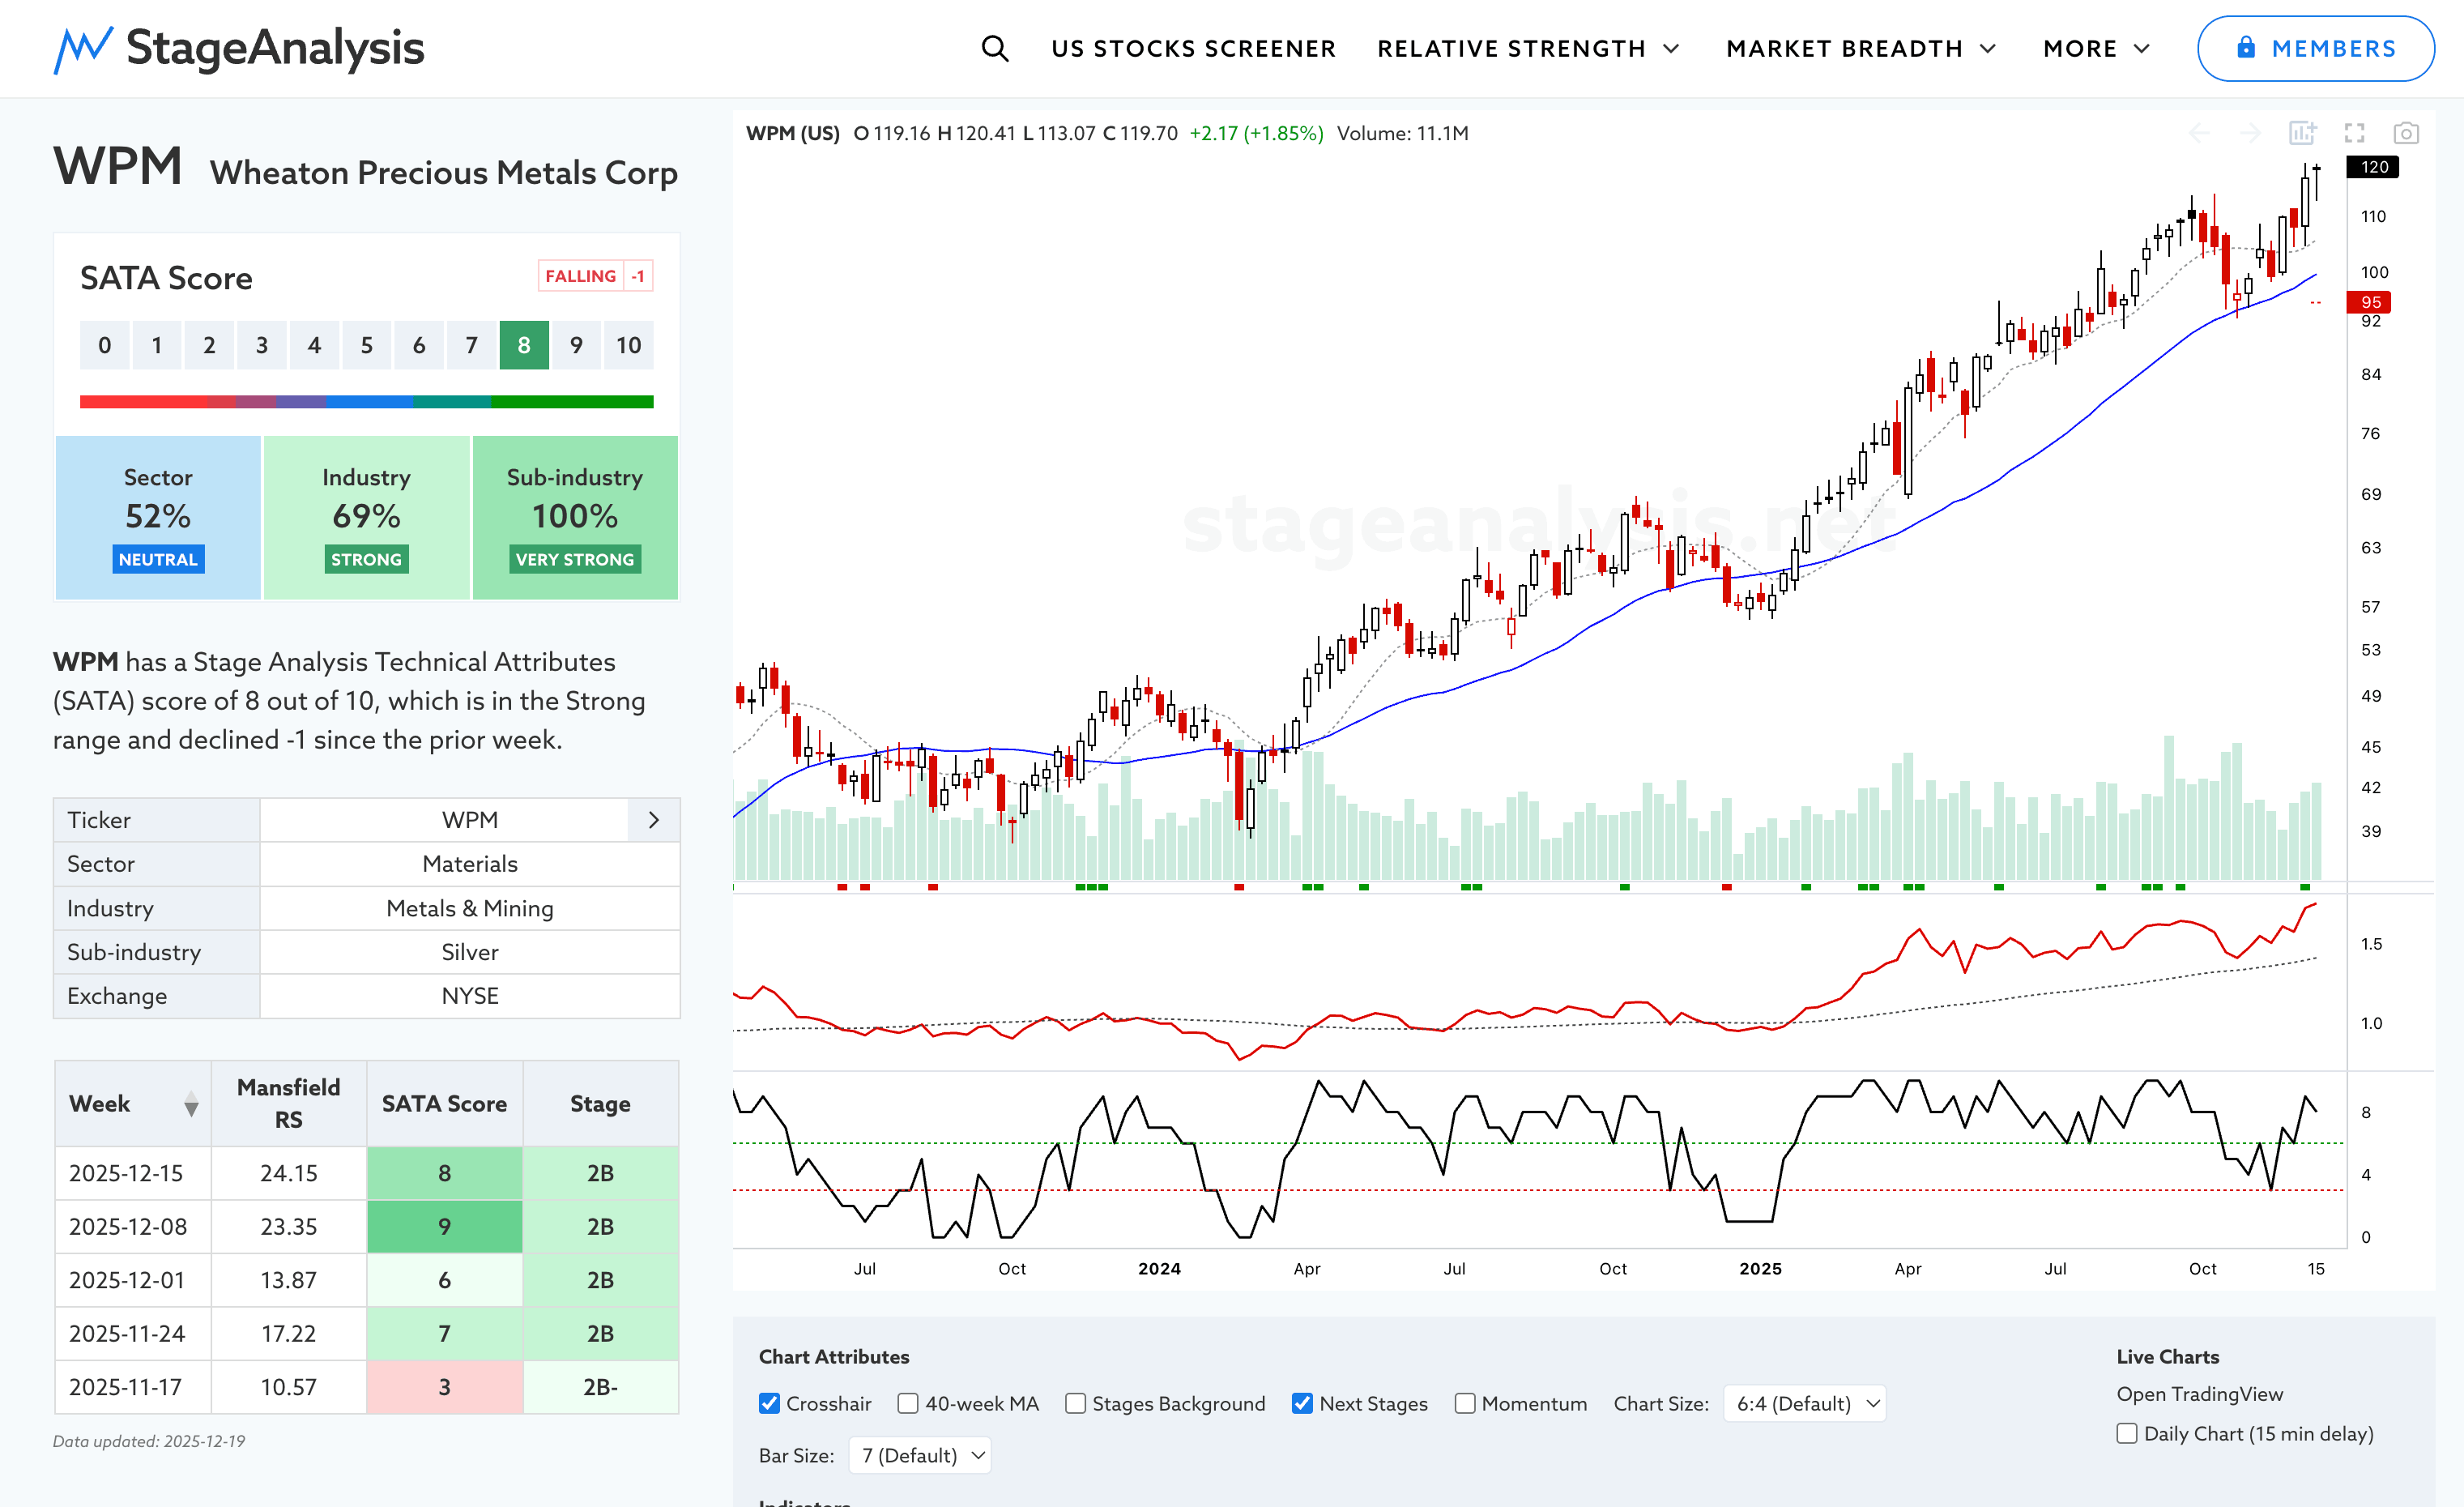Open the search magnifier icon

pyautogui.click(x=994, y=48)
